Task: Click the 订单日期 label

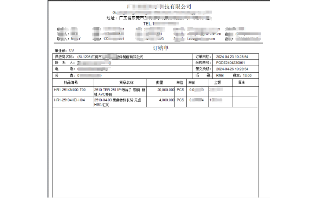Action: (x=203, y=57)
